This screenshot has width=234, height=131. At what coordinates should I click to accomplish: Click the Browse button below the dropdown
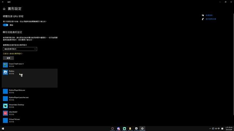8,58
